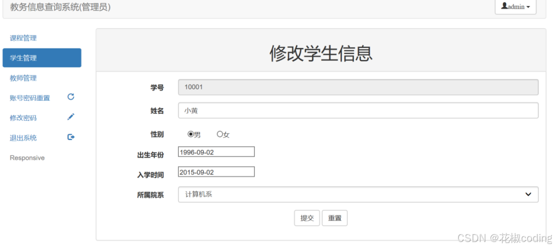Viewport: 554px width, 248px height.
Task: Click the 入学时间 field label
Action: click(150, 174)
